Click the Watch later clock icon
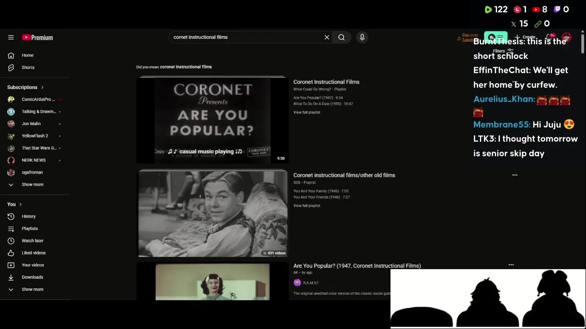This screenshot has height=329, width=586. 11,241
